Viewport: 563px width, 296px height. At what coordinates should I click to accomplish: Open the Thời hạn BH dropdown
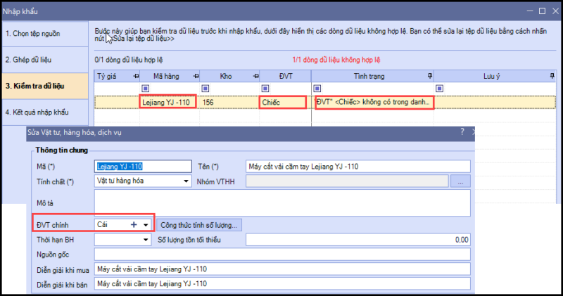146,240
